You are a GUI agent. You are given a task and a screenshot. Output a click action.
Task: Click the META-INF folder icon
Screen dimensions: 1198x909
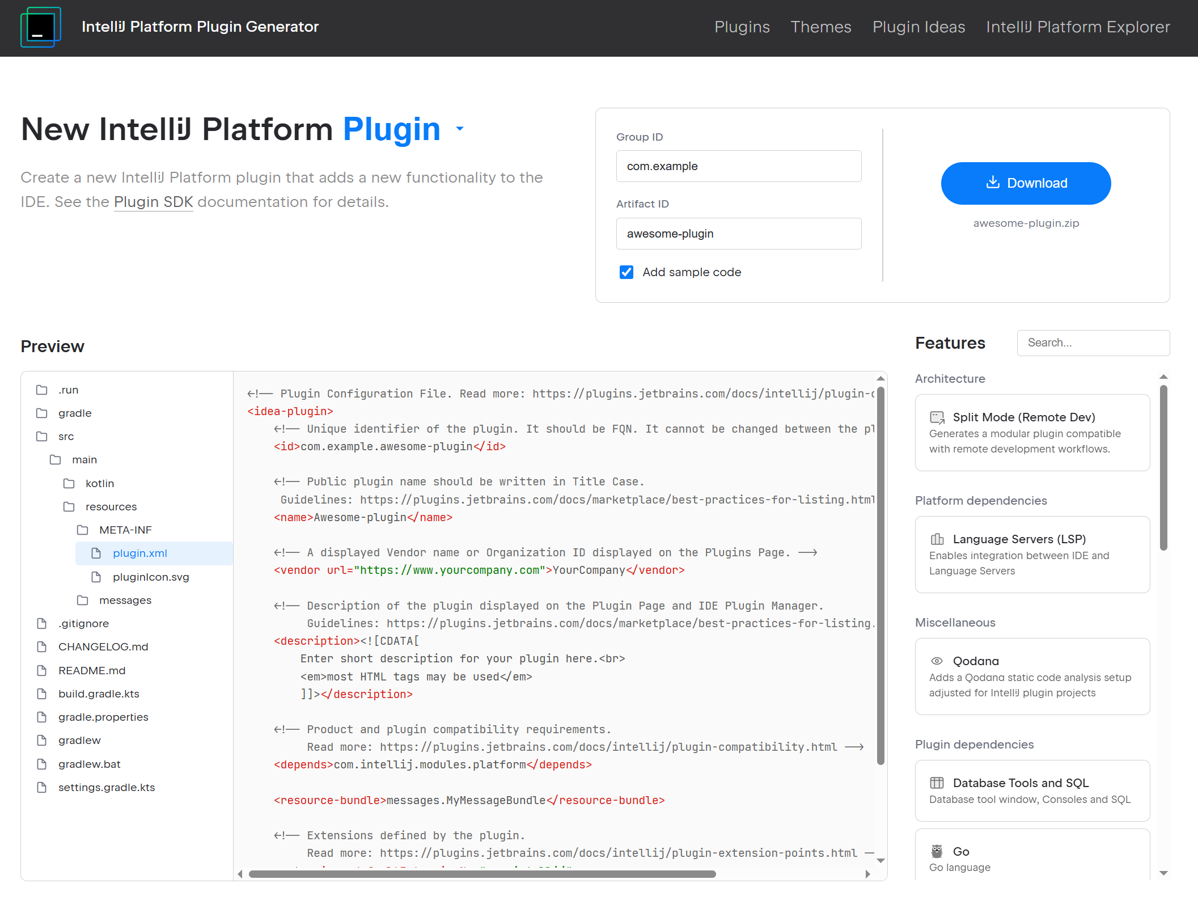point(83,530)
